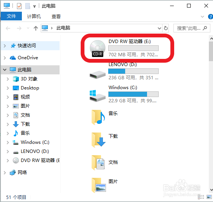Expand the ribbon with the chevron arrow
This screenshot has height=202, width=213.
click(202, 17)
